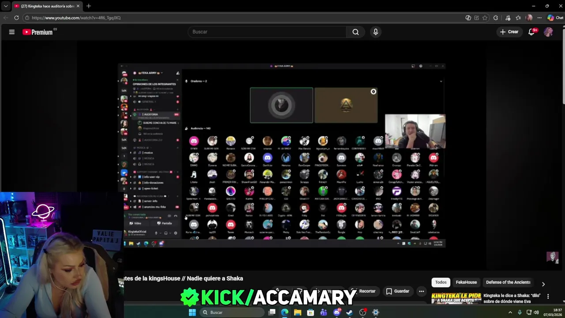Open browser extensions puzzle icon
Screen dimensions: 565x318
coord(496,18)
